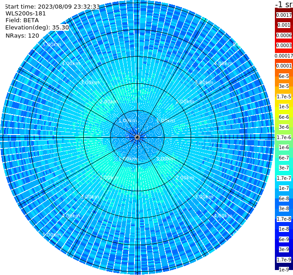Select the 6e-6 colorbar label

(x=284, y=117)
